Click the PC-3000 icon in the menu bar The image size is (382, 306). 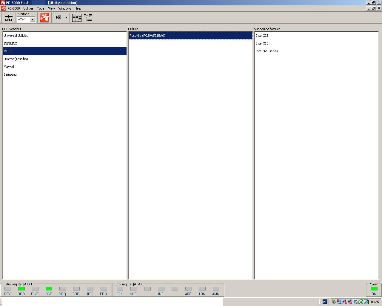[x=3, y=8]
